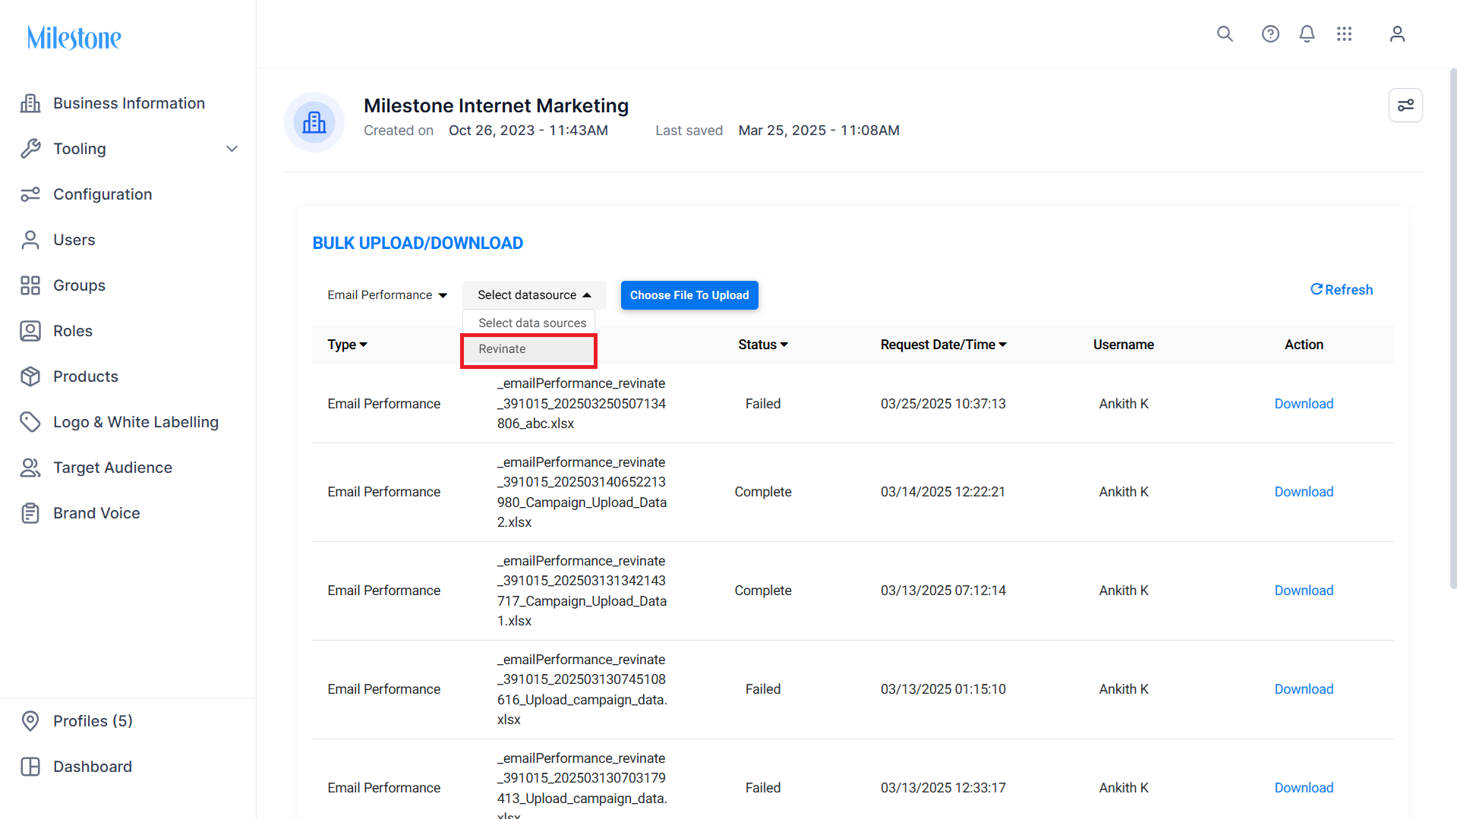Click the Profiles location pin icon
The height and width of the screenshot is (819, 1457).
pyautogui.click(x=30, y=721)
